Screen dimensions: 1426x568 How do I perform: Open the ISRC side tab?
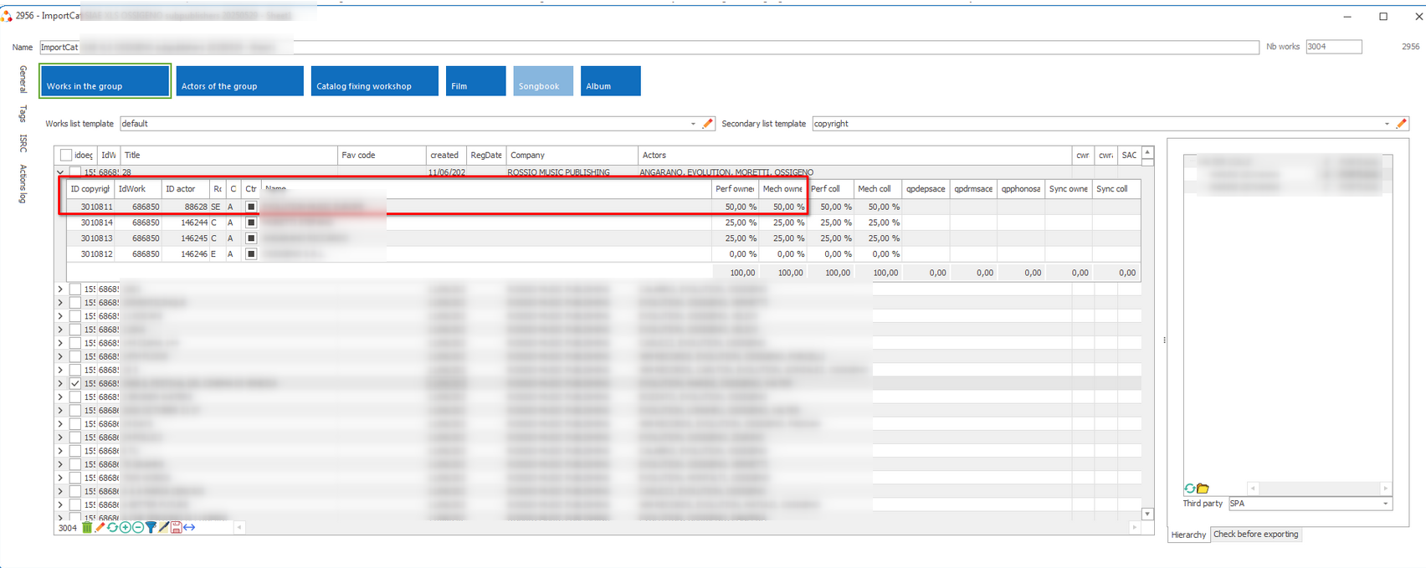(x=23, y=143)
